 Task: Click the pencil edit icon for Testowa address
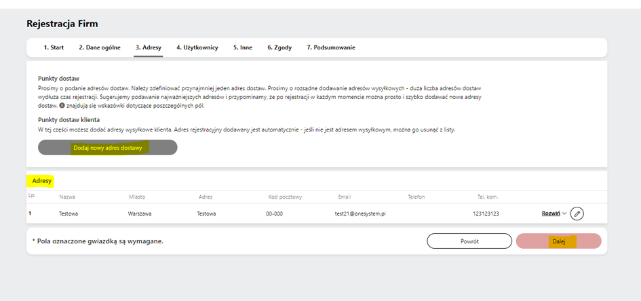coord(577,214)
